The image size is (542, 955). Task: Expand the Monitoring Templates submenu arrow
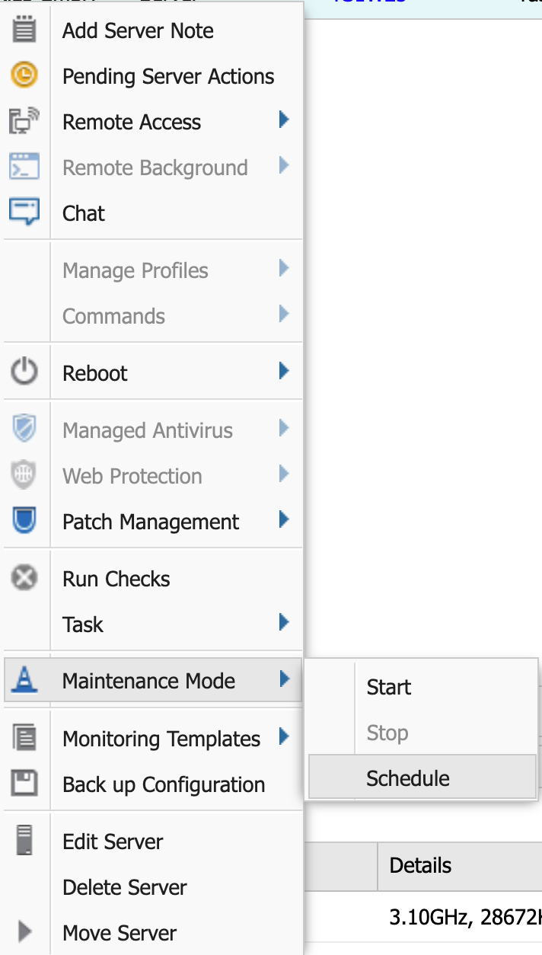284,737
